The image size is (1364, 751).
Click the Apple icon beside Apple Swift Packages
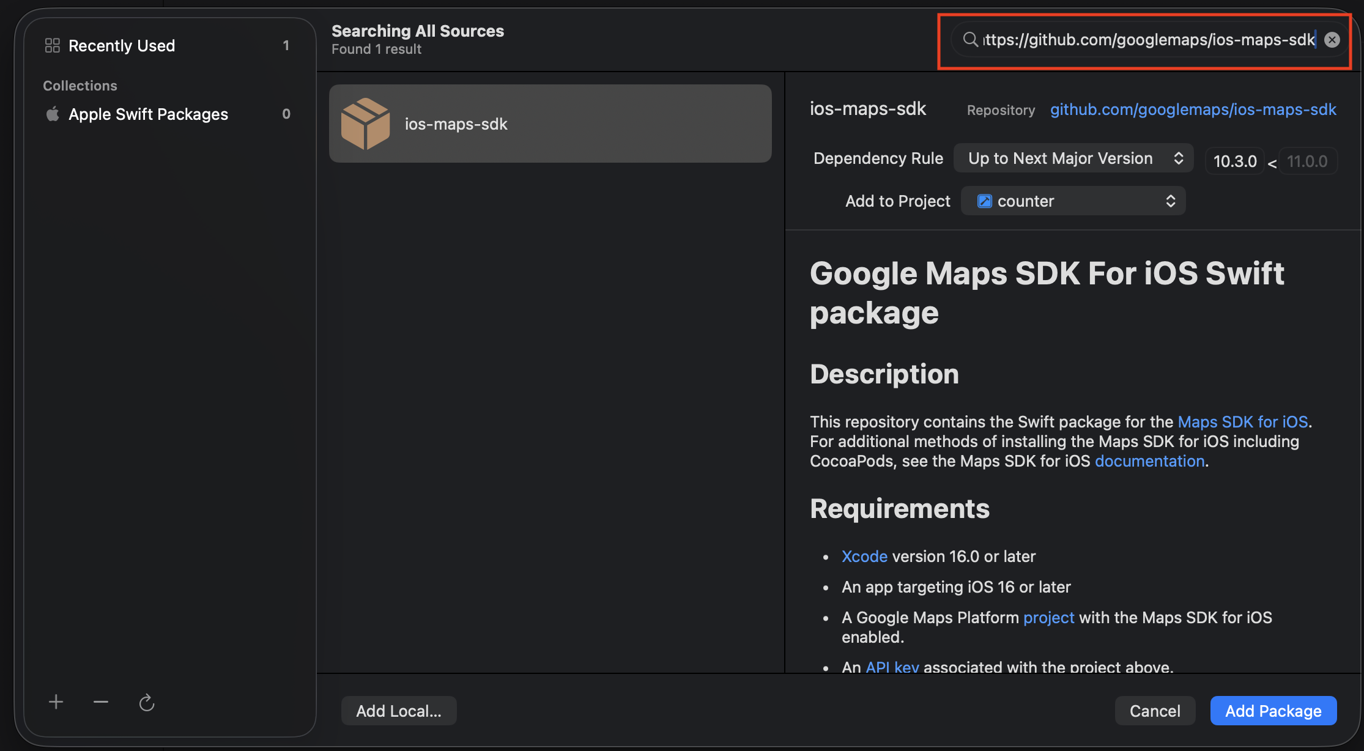pos(52,114)
